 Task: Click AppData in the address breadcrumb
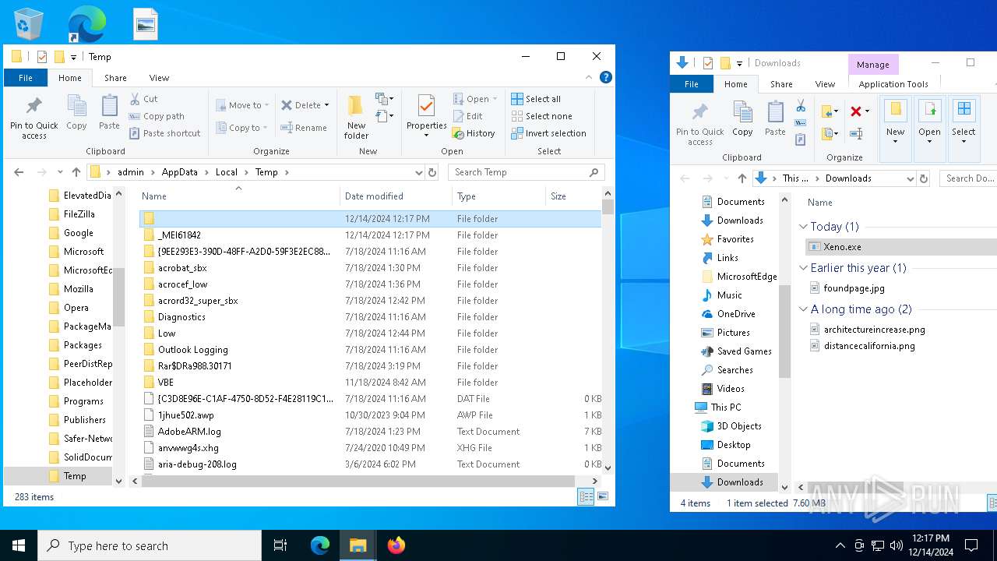179,172
